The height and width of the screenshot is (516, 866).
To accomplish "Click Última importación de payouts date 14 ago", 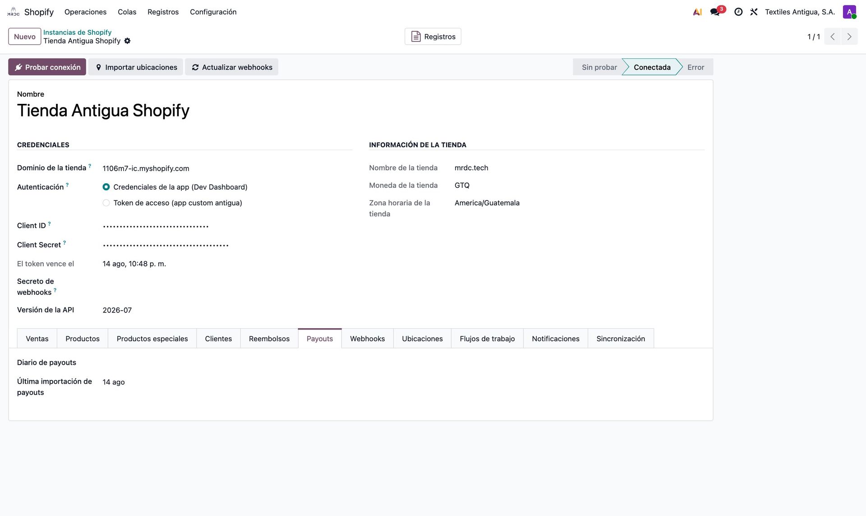I will pos(114,382).
